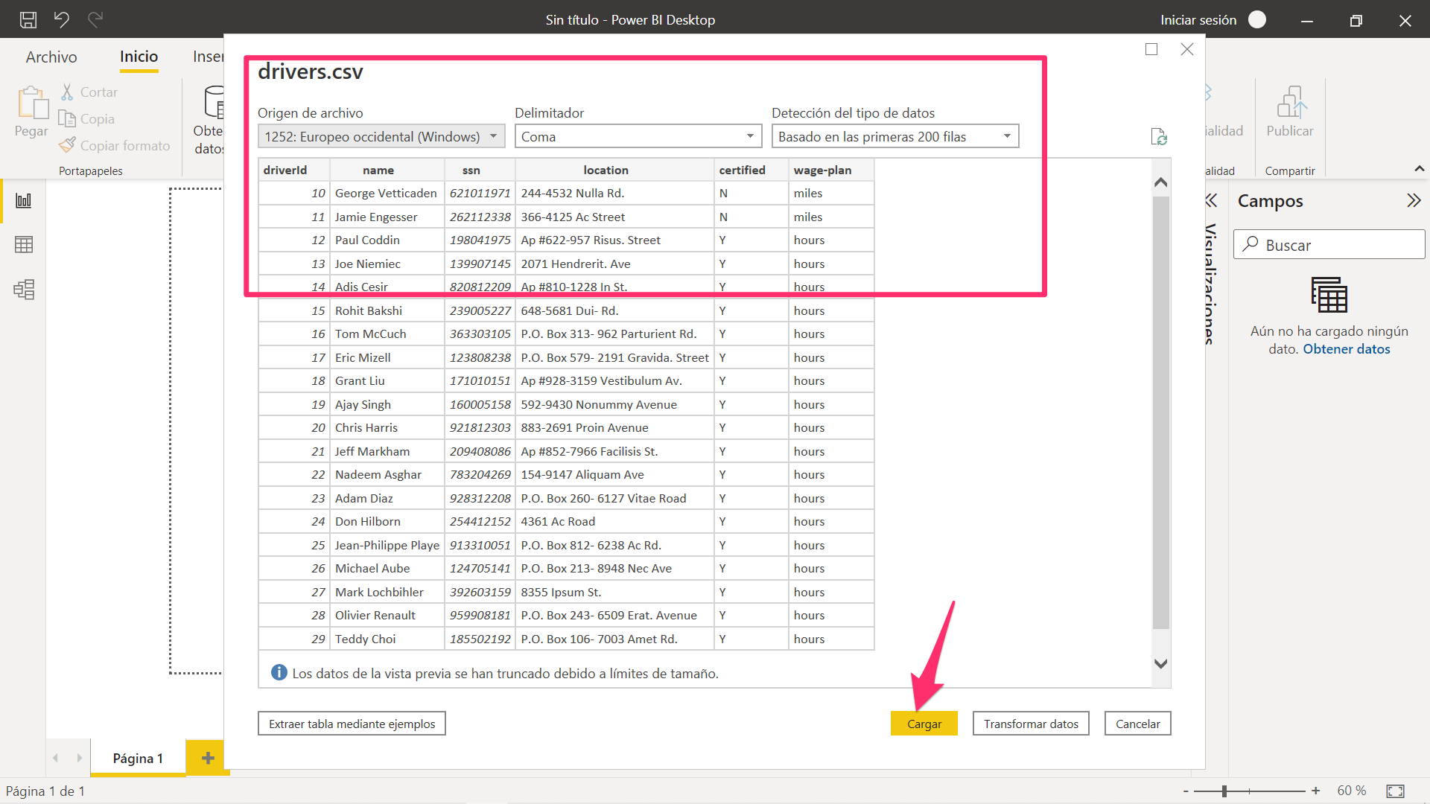Collapse the Campos panel with double chevron
Image resolution: width=1430 pixels, height=804 pixels.
tap(1414, 200)
